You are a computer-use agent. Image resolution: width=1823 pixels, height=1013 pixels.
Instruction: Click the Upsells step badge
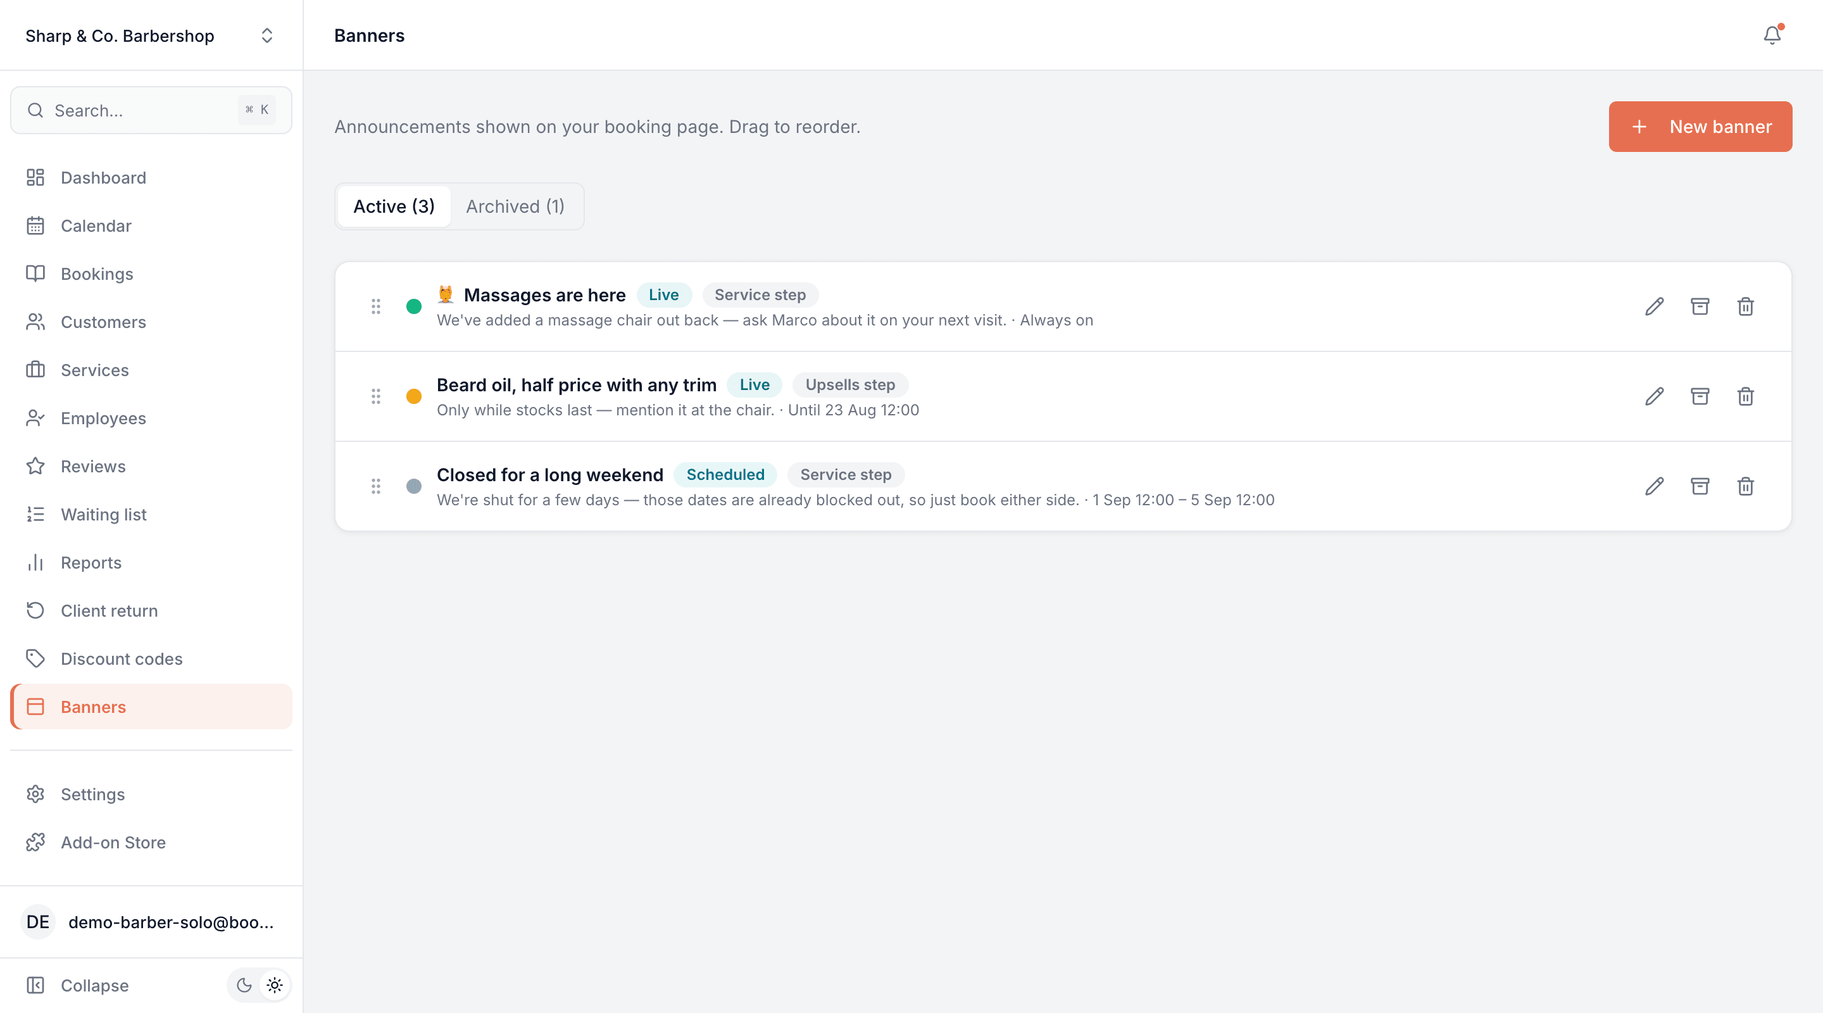[850, 384]
